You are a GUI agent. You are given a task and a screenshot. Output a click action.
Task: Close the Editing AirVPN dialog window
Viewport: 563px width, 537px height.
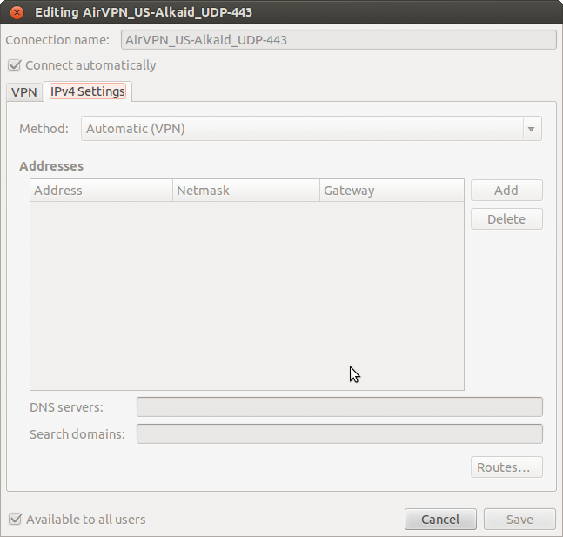coord(17,12)
